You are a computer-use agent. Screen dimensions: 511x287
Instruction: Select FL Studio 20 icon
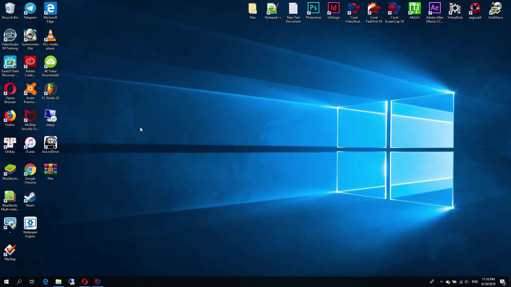[x=50, y=91]
